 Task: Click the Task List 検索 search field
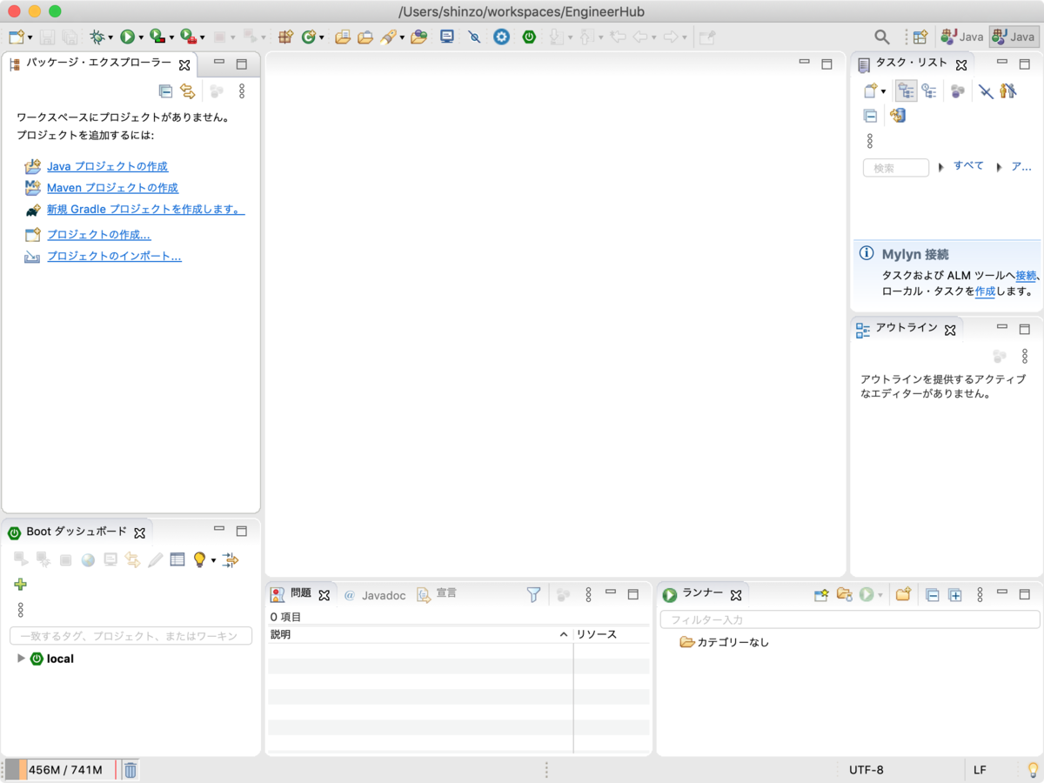pos(896,168)
